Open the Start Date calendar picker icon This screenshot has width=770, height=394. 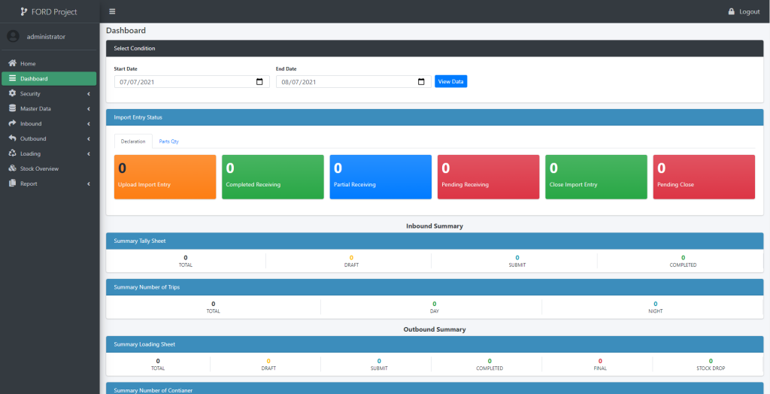click(259, 81)
